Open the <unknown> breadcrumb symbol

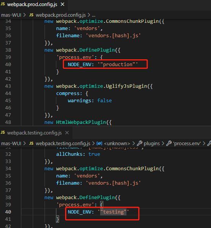tap(117, 144)
